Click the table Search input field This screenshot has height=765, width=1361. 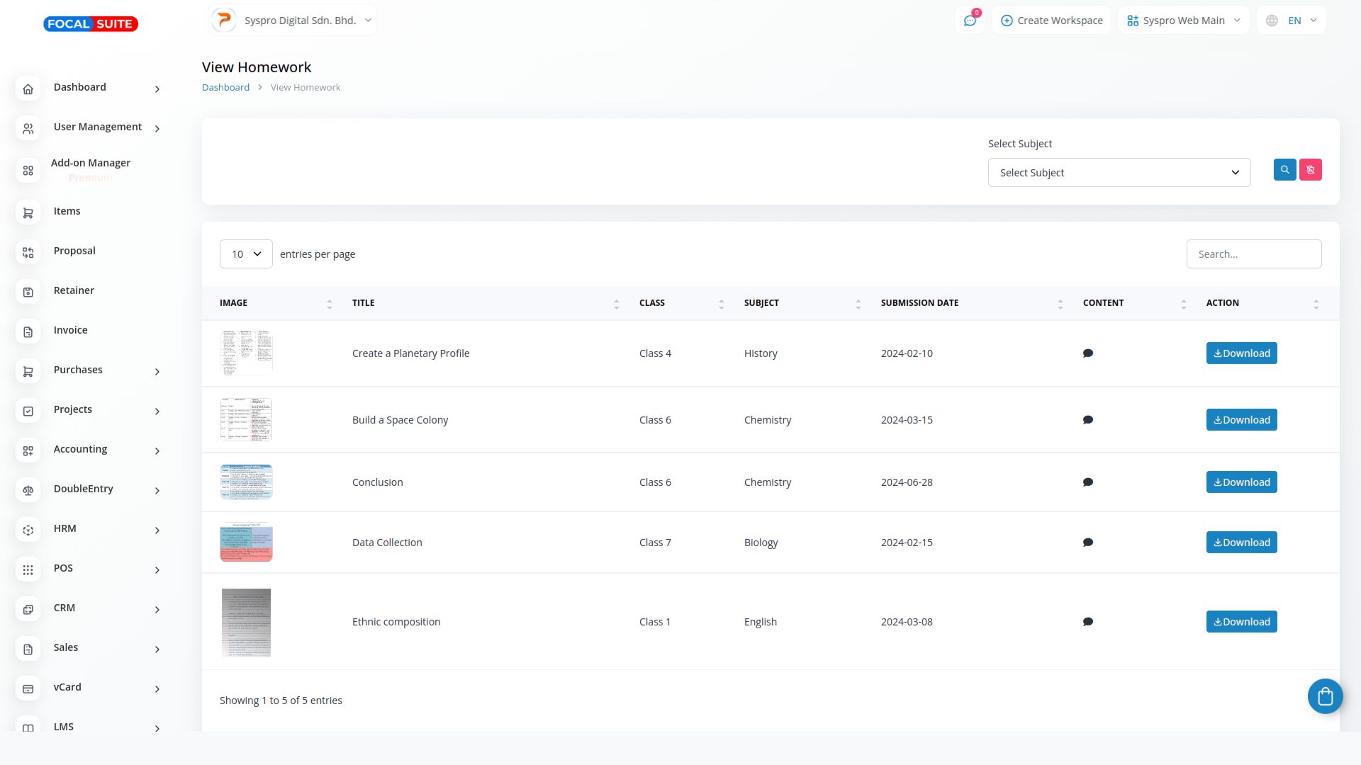point(1253,254)
